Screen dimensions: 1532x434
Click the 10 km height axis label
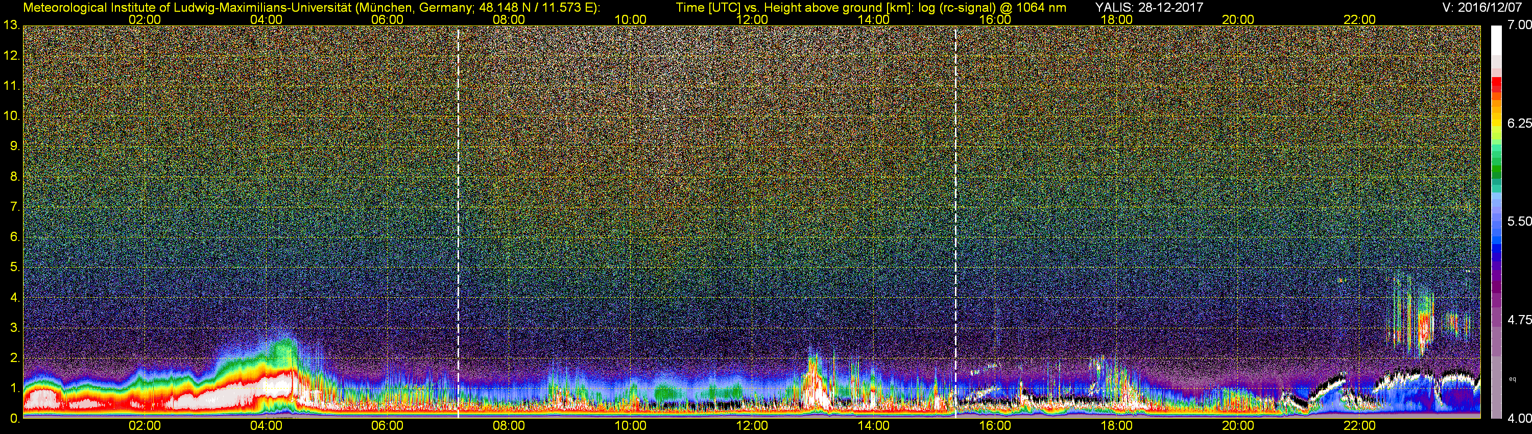(11, 116)
